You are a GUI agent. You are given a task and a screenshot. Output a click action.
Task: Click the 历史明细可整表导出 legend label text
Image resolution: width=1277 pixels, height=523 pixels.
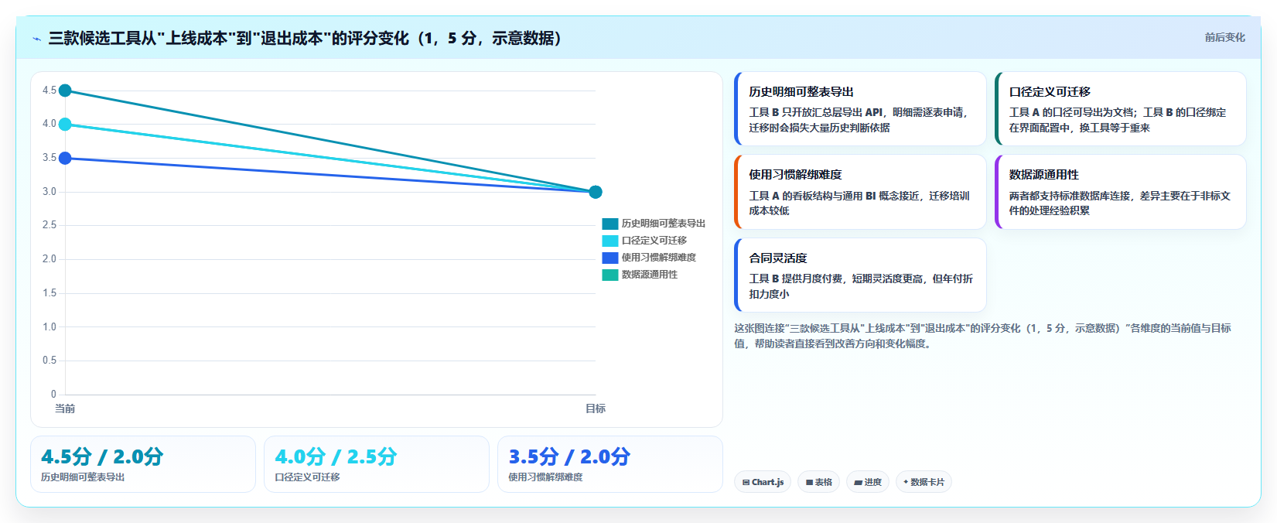pos(664,224)
